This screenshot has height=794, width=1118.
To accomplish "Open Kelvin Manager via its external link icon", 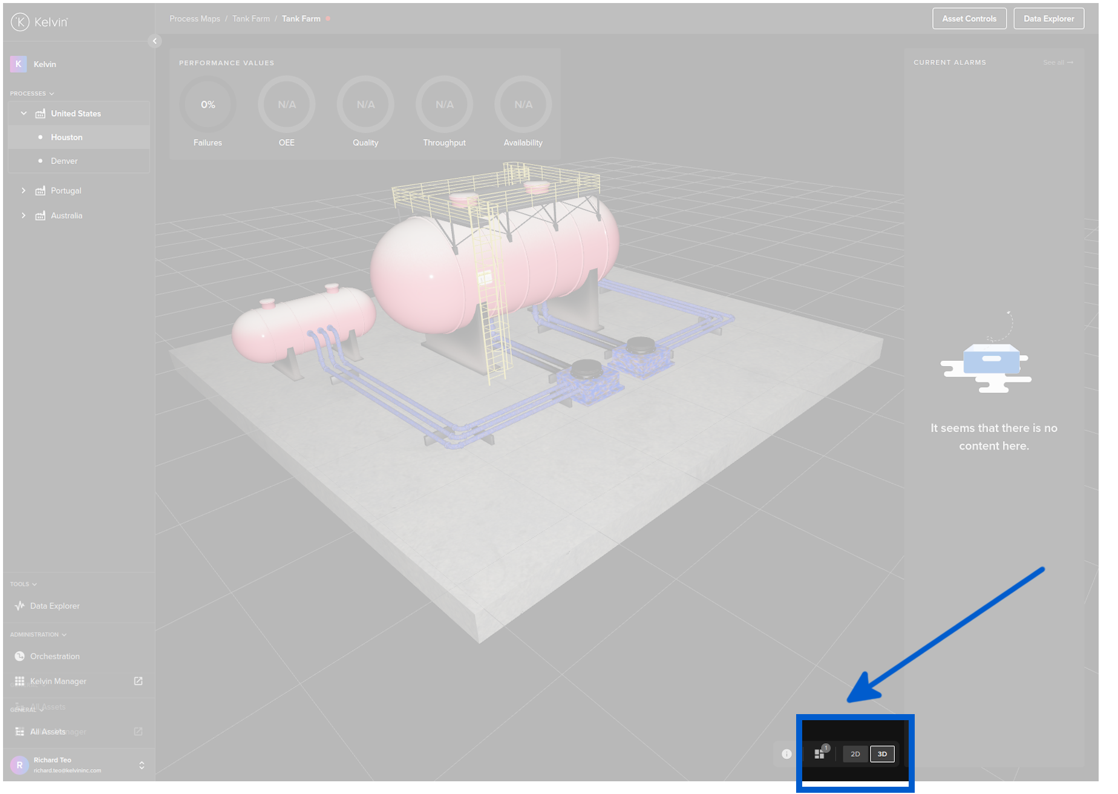I will coord(138,681).
